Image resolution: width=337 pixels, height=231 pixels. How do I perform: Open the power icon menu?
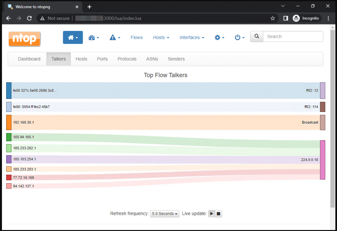click(x=240, y=38)
